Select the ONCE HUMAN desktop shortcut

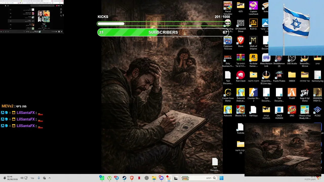(279, 112)
